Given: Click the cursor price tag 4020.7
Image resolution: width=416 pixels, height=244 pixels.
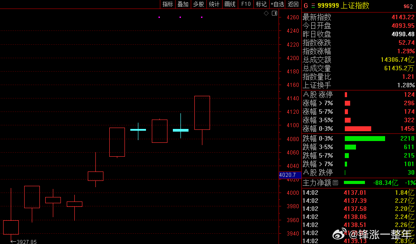Looking at the screenshot, I should 290,175.
